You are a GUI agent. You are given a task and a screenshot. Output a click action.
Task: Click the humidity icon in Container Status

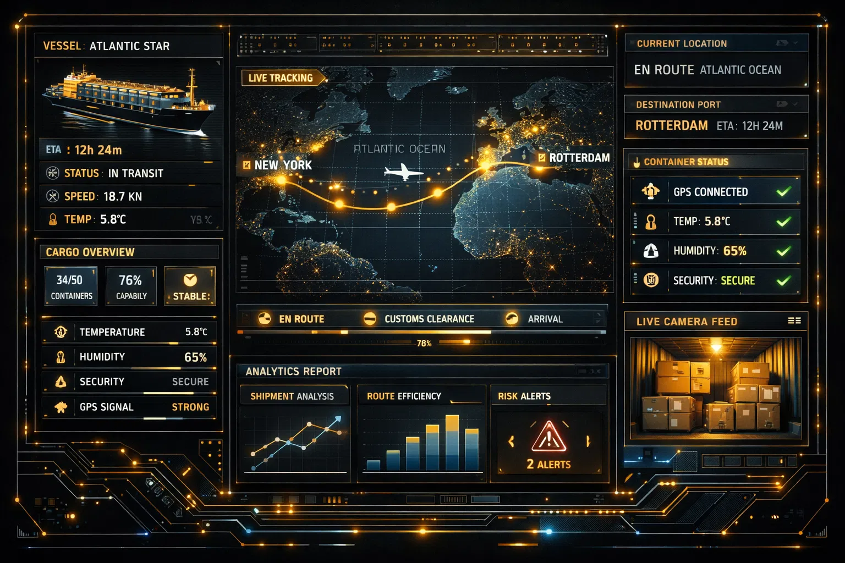point(651,251)
